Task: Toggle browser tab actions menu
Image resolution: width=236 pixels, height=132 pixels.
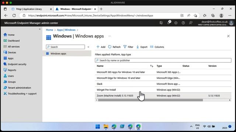Action: coord(5,9)
